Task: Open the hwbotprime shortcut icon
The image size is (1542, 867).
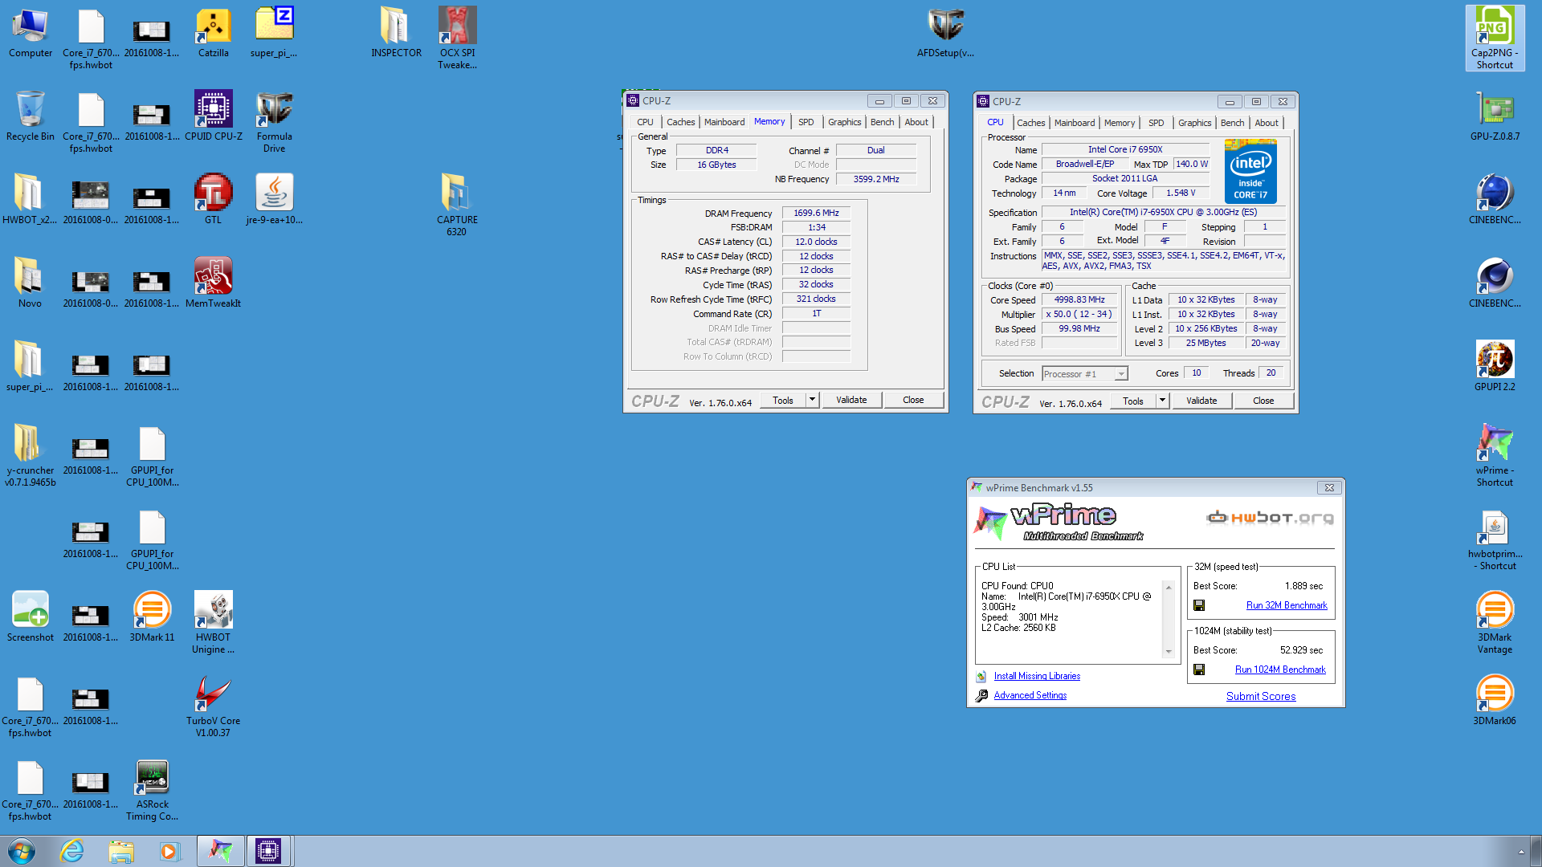Action: pyautogui.click(x=1495, y=539)
